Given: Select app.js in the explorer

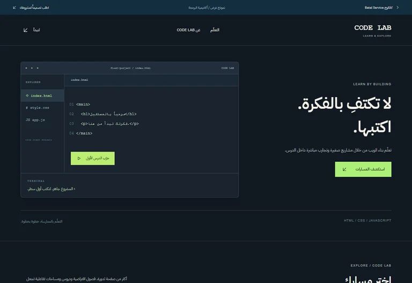Looking at the screenshot, I should click(35, 120).
